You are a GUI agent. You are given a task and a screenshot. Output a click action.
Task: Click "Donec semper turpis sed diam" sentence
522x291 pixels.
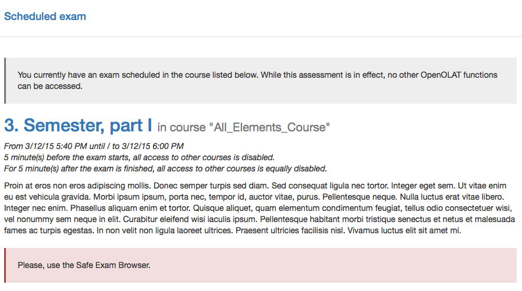point(208,186)
